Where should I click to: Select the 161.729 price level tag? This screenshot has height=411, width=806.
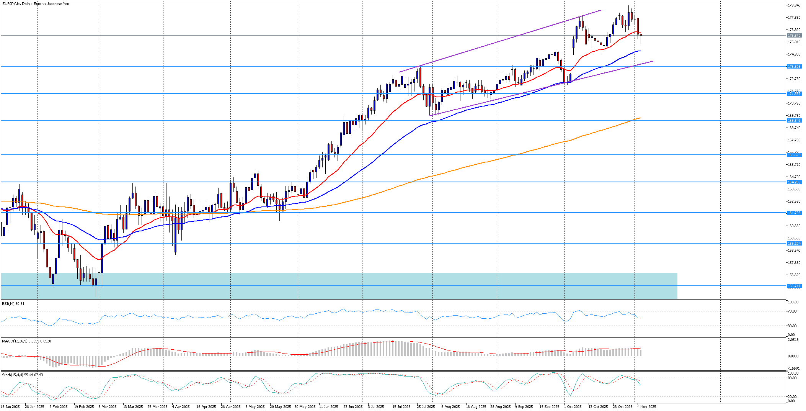(794, 213)
